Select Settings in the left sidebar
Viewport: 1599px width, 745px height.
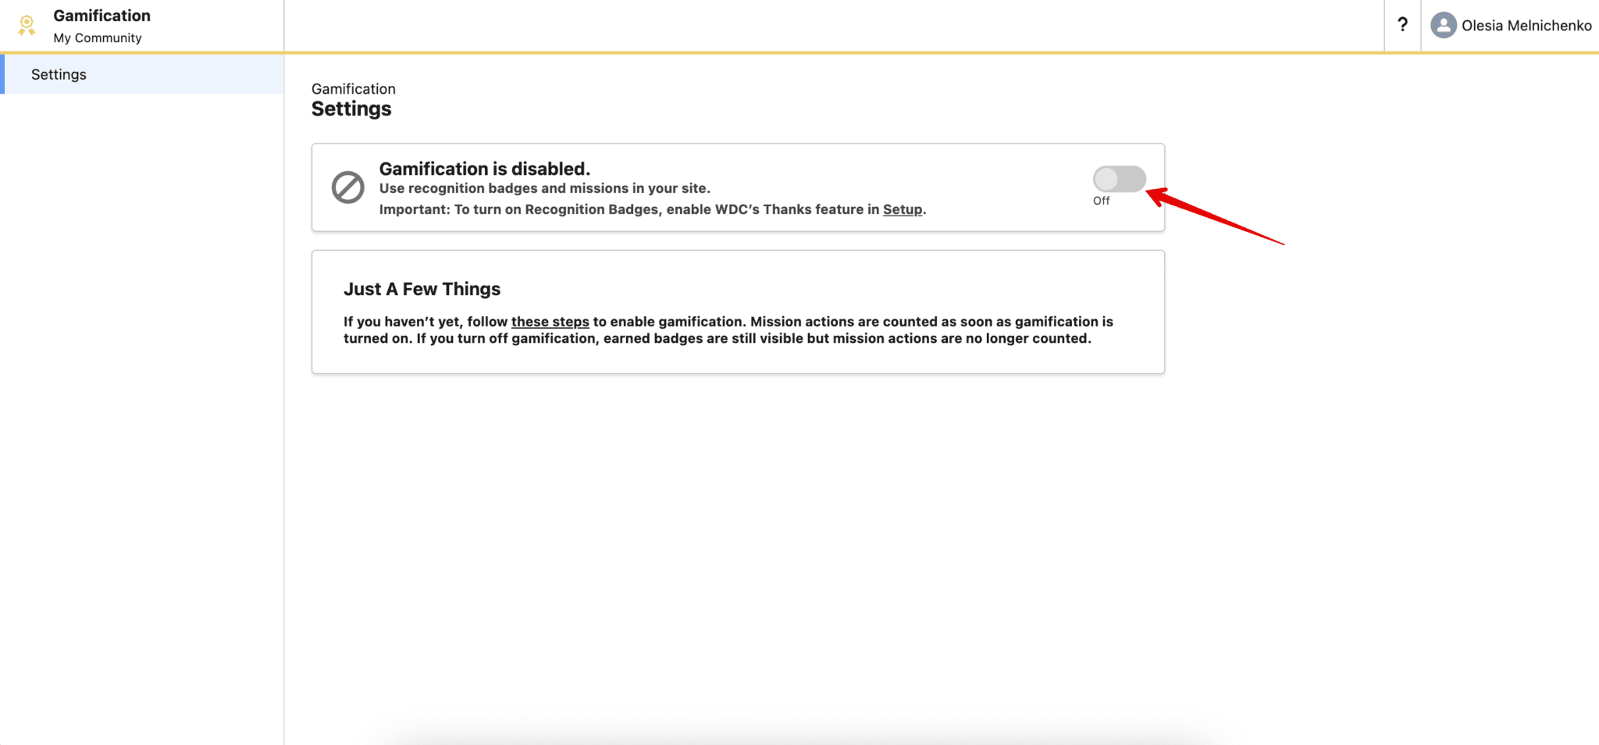(59, 74)
